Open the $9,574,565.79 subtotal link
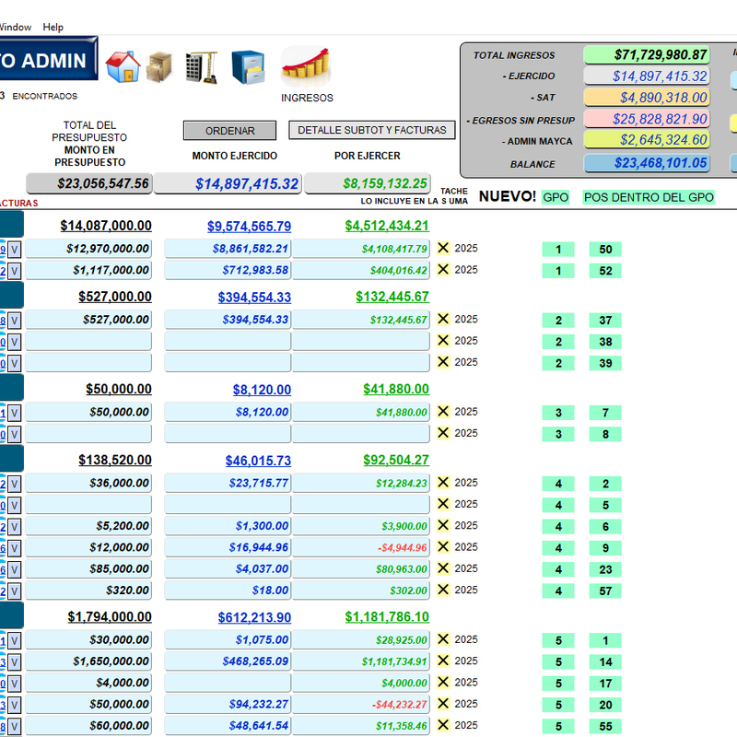Image resolution: width=737 pixels, height=737 pixels. click(x=249, y=226)
